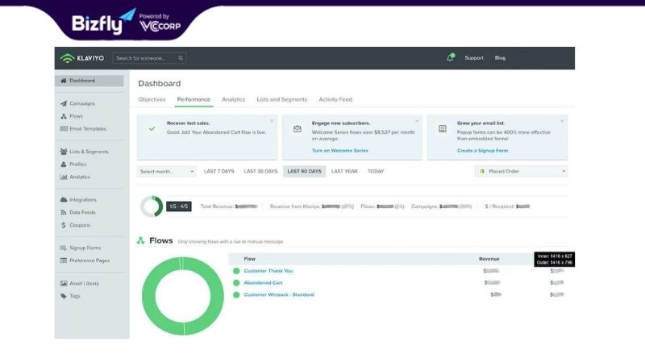Click the Email Templates icon

point(64,129)
